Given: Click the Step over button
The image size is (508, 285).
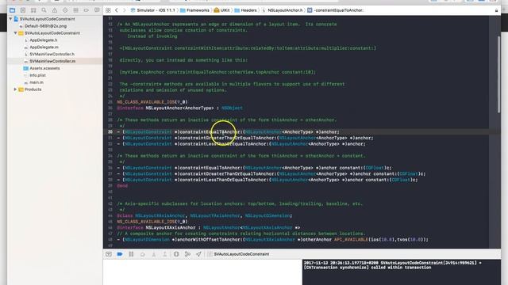Looking at the screenshot, I should (143, 254).
